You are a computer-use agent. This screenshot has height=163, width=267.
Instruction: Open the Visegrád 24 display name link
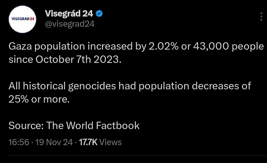click(69, 14)
